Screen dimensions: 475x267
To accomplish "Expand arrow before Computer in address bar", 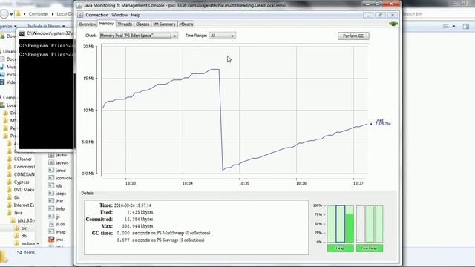I will (x=24, y=14).
